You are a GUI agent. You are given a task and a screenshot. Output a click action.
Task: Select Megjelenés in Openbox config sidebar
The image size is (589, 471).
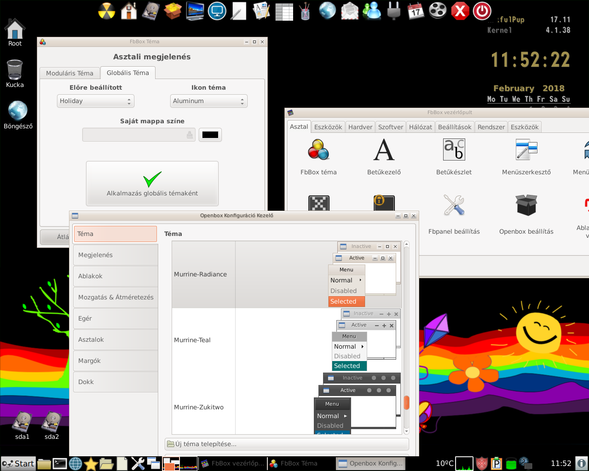coord(115,255)
